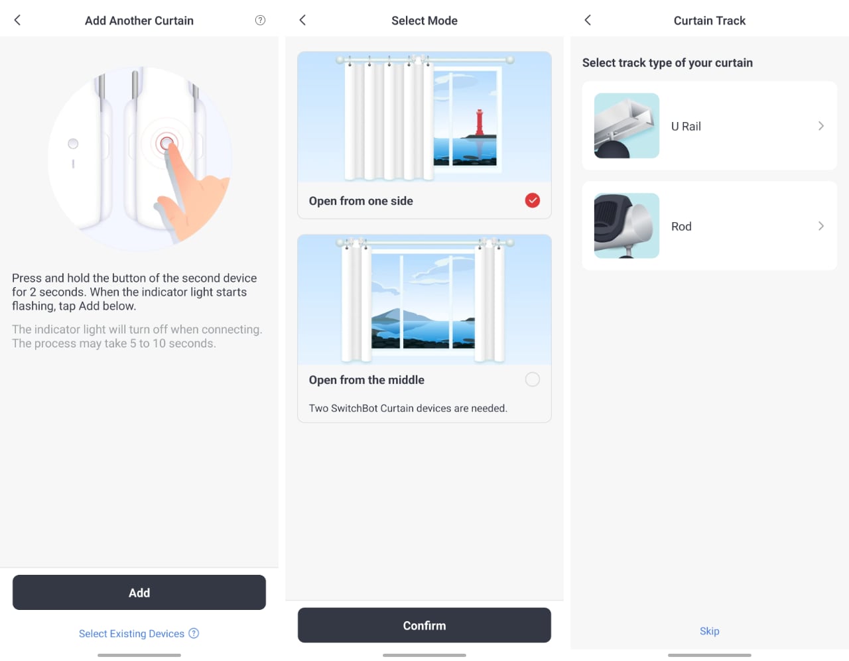Screen dimensions: 849x661
Task: Tap the Rod track image
Action: click(x=627, y=225)
